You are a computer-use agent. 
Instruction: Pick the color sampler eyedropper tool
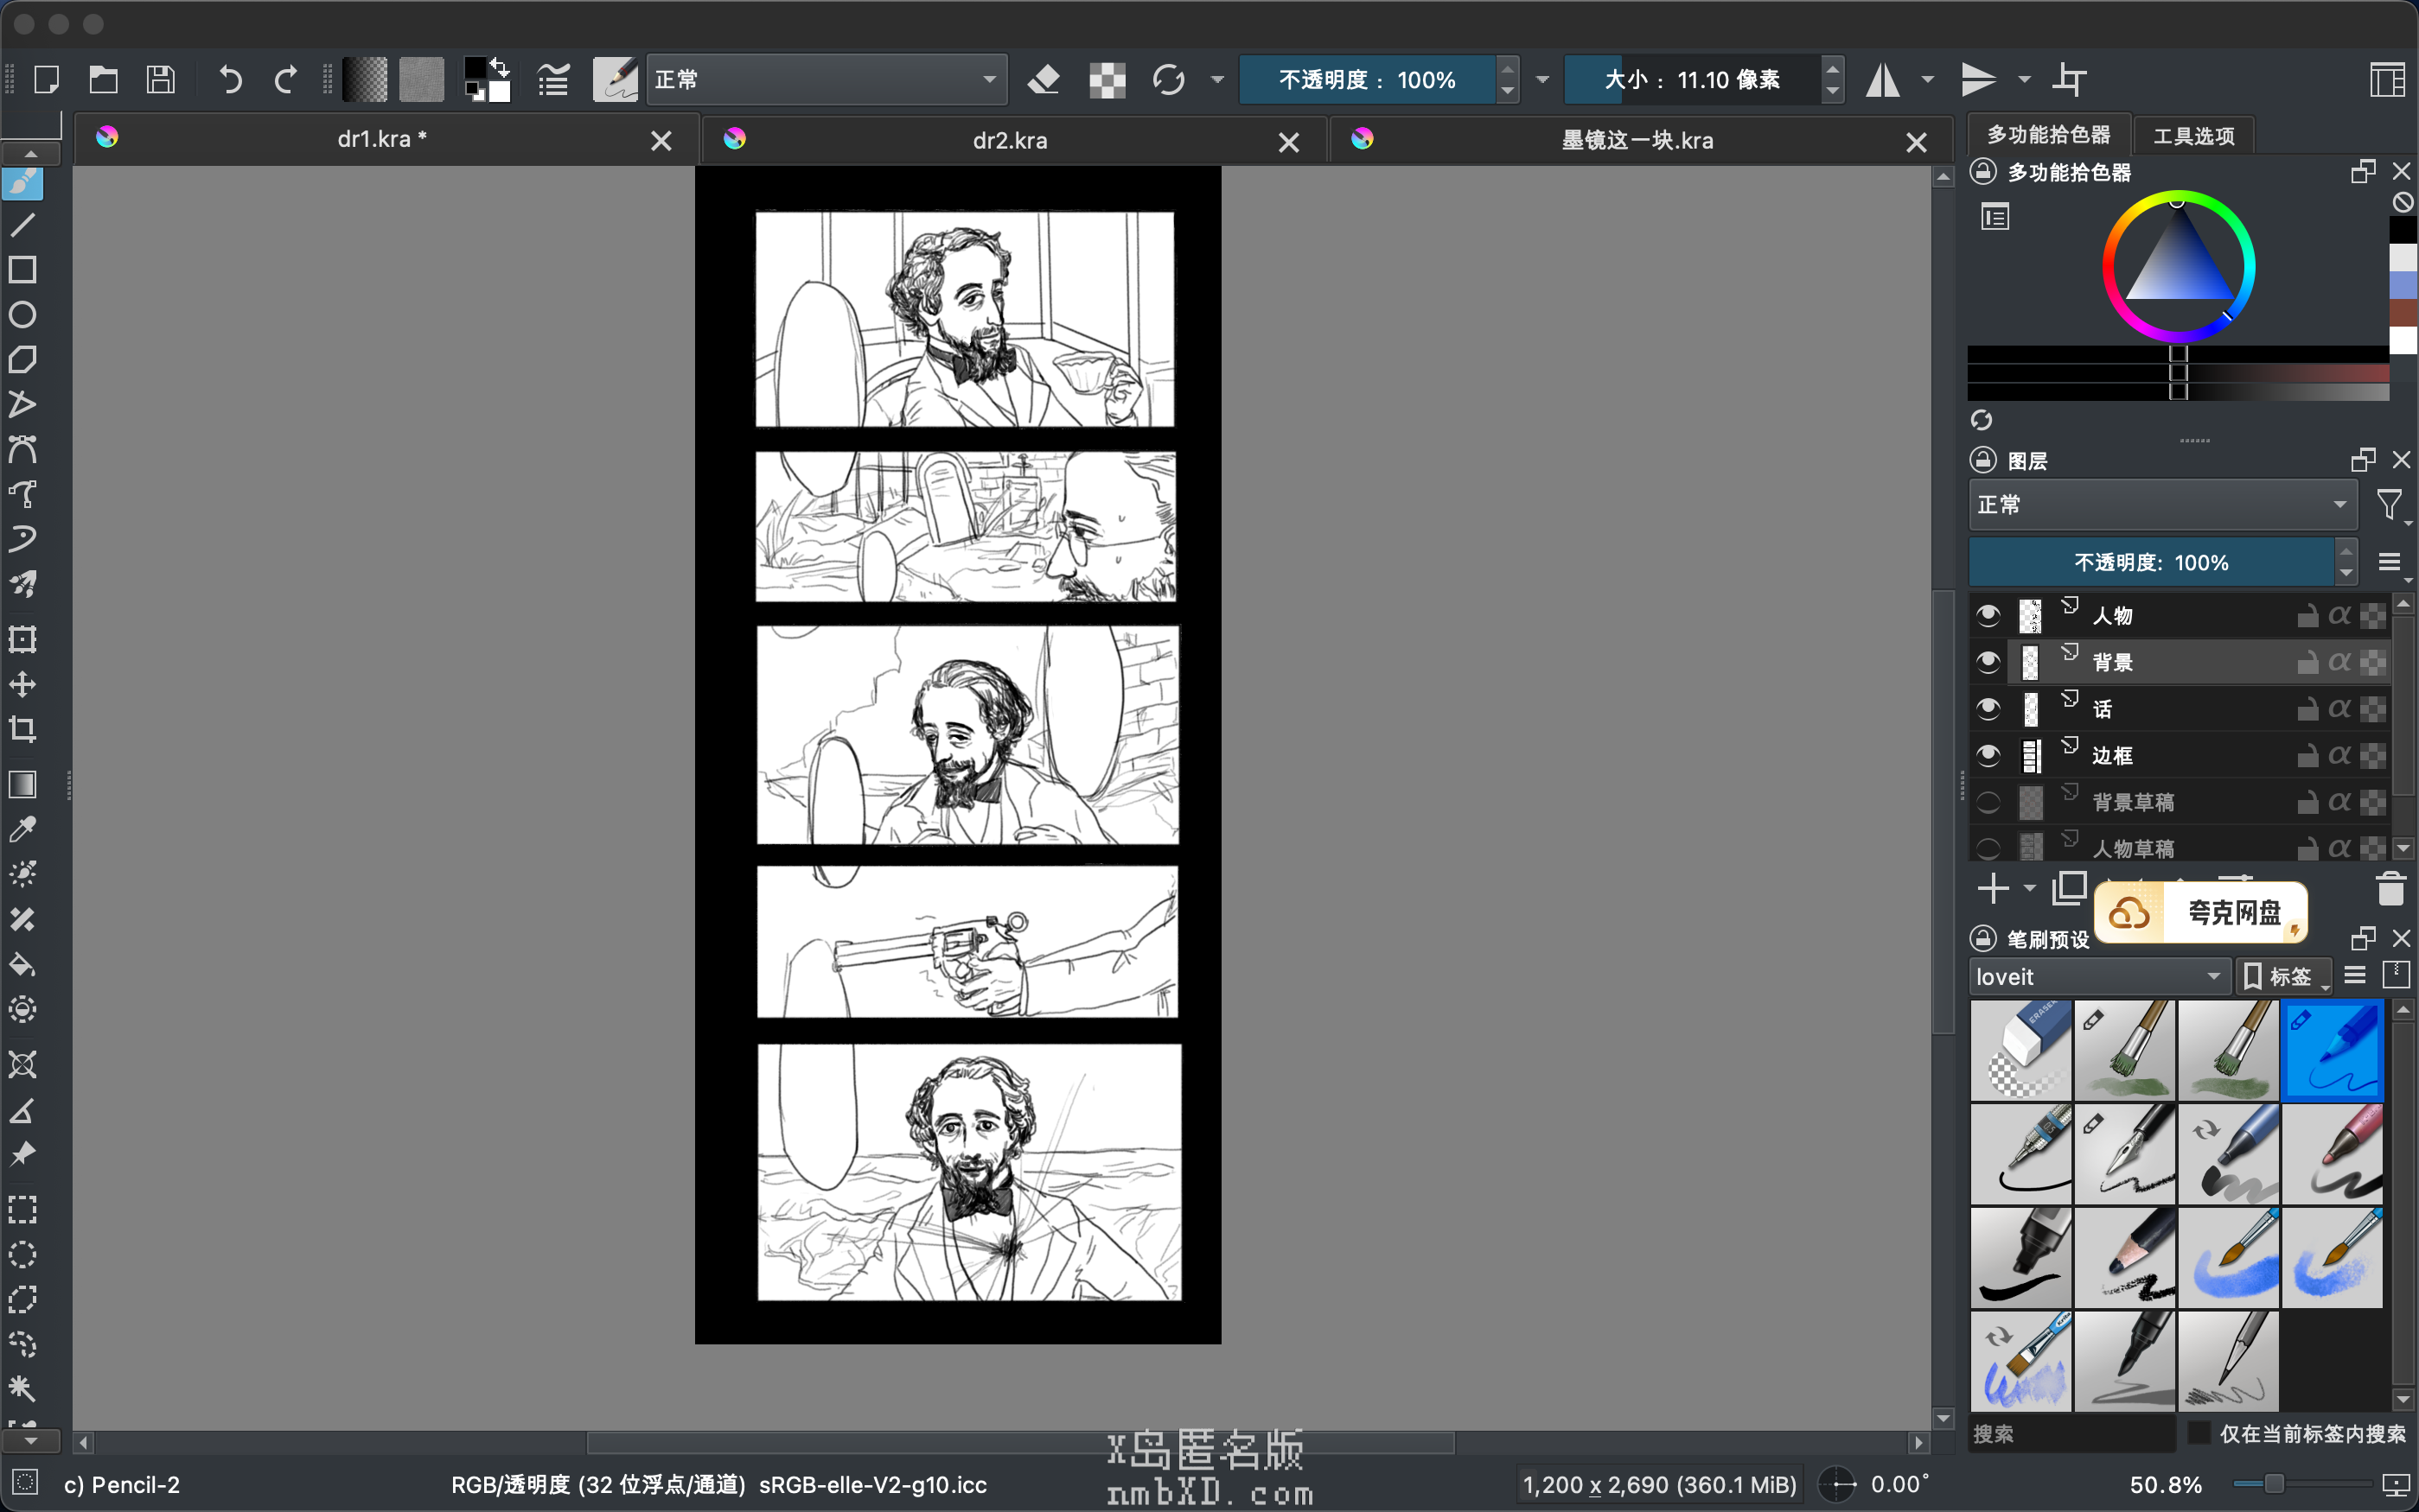pyautogui.click(x=22, y=829)
